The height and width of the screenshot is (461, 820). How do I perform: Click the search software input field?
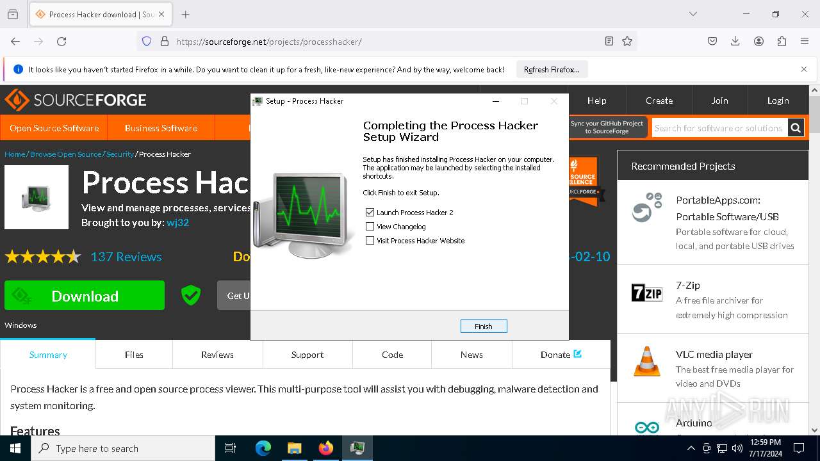point(719,128)
